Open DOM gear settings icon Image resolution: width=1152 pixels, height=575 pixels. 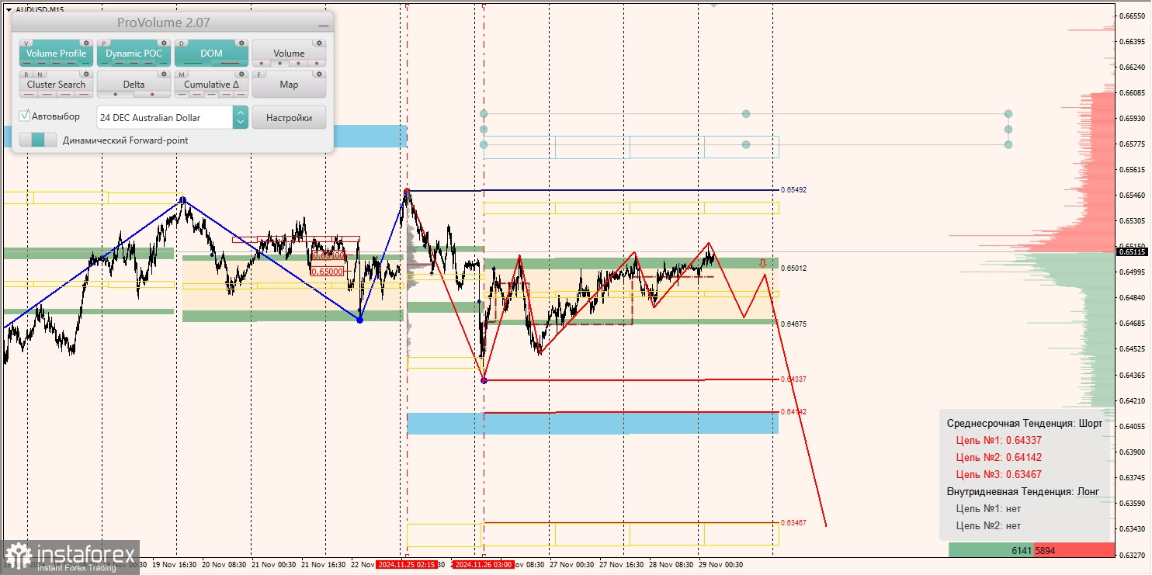[241, 43]
